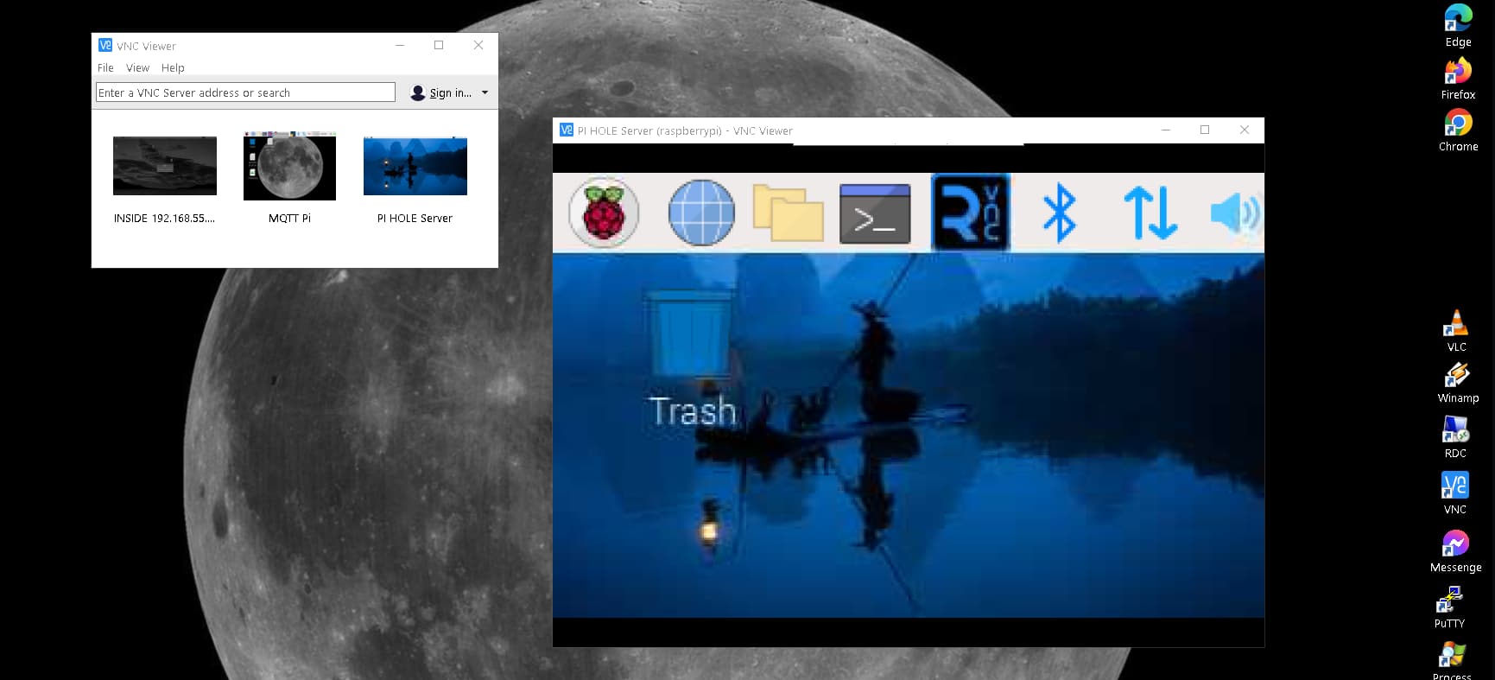Click PI HOLE Server window title logo

point(567,130)
